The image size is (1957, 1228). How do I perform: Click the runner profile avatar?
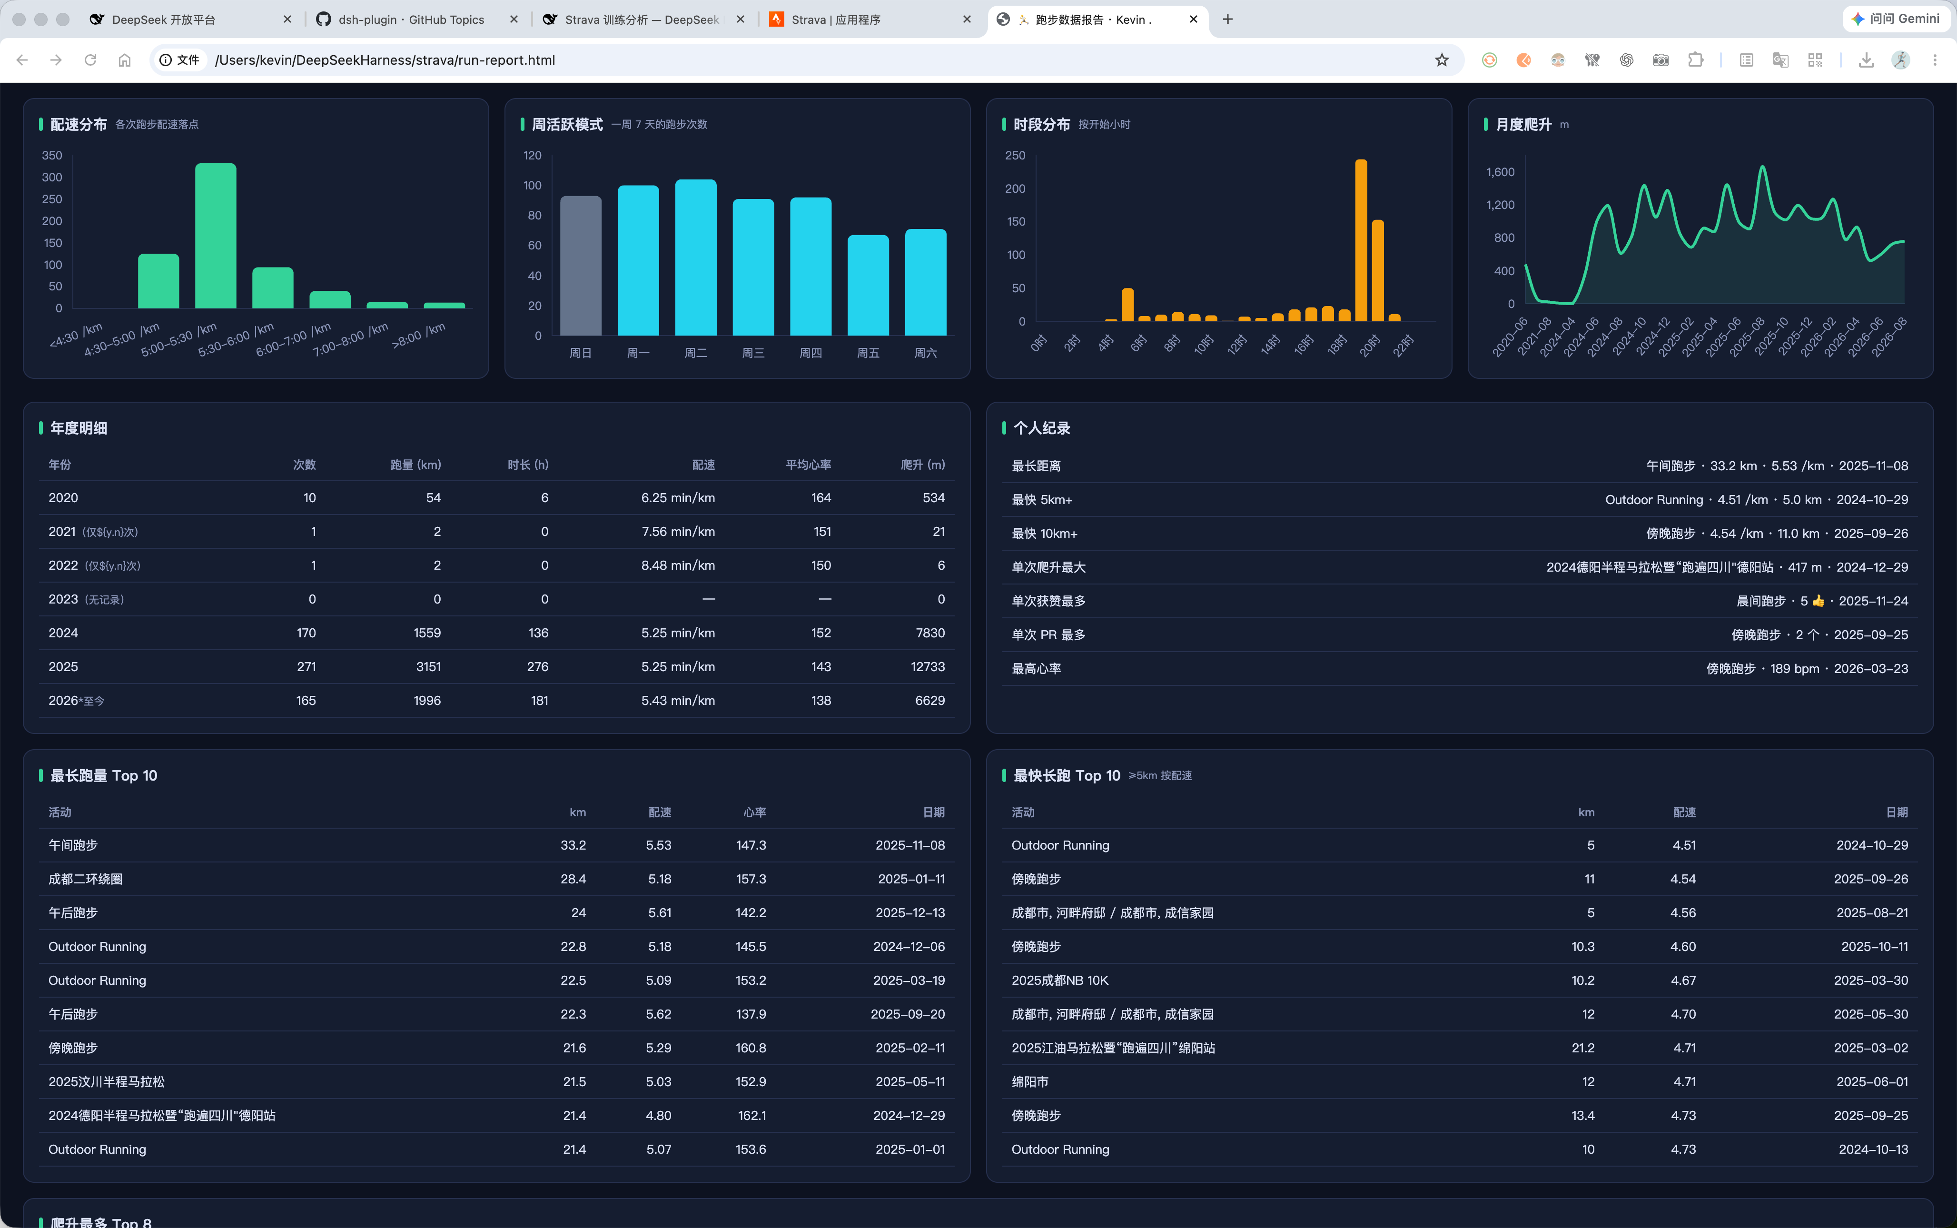coord(1900,60)
